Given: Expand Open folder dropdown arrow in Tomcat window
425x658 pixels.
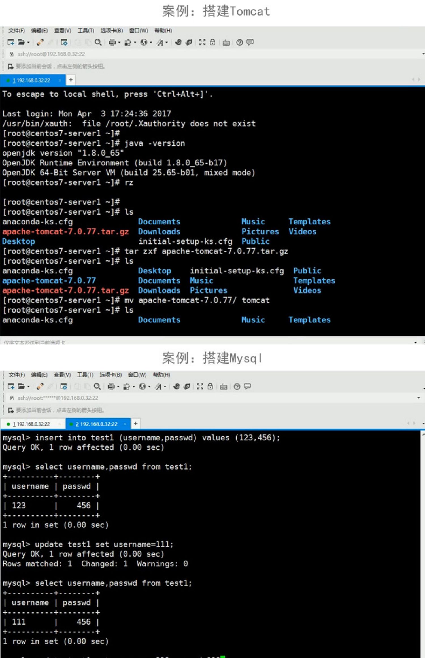Looking at the screenshot, I should 28,43.
